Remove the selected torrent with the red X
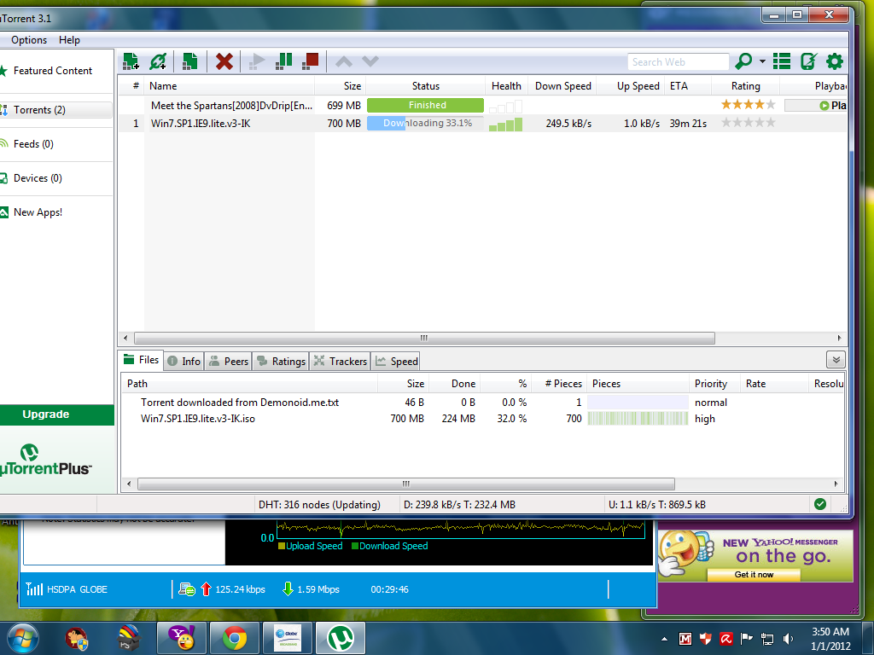The image size is (874, 655). coord(224,61)
